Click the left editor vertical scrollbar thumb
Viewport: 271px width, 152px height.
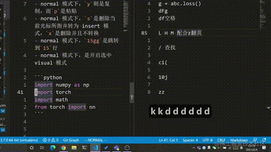[x=132, y=93]
